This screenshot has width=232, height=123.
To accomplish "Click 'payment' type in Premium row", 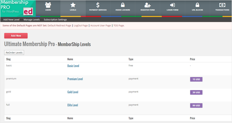I will click(133, 79).
